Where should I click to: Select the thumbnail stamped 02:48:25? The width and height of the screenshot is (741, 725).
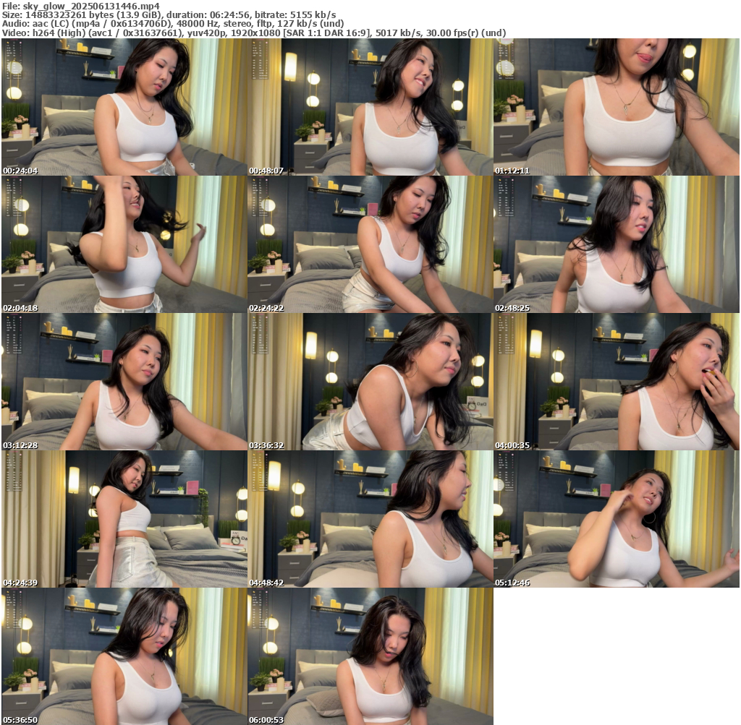coord(616,244)
